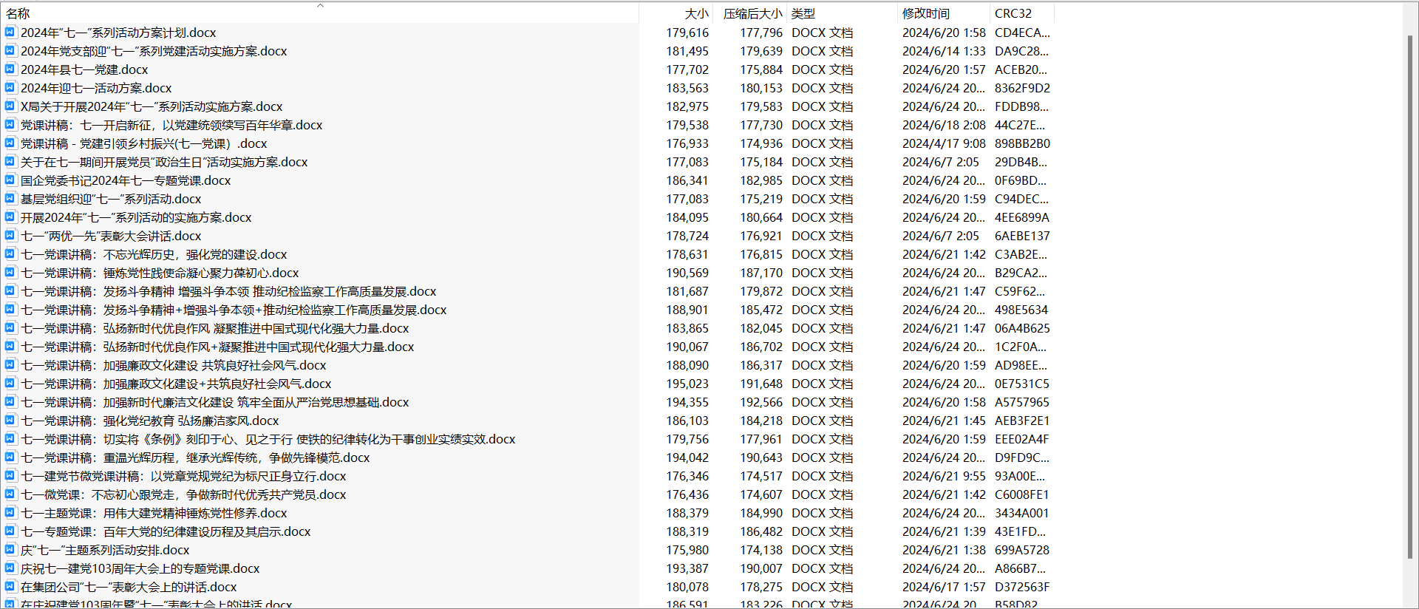Click the file icon beside 2024年迎七一活动方案.docx

pyautogui.click(x=10, y=88)
